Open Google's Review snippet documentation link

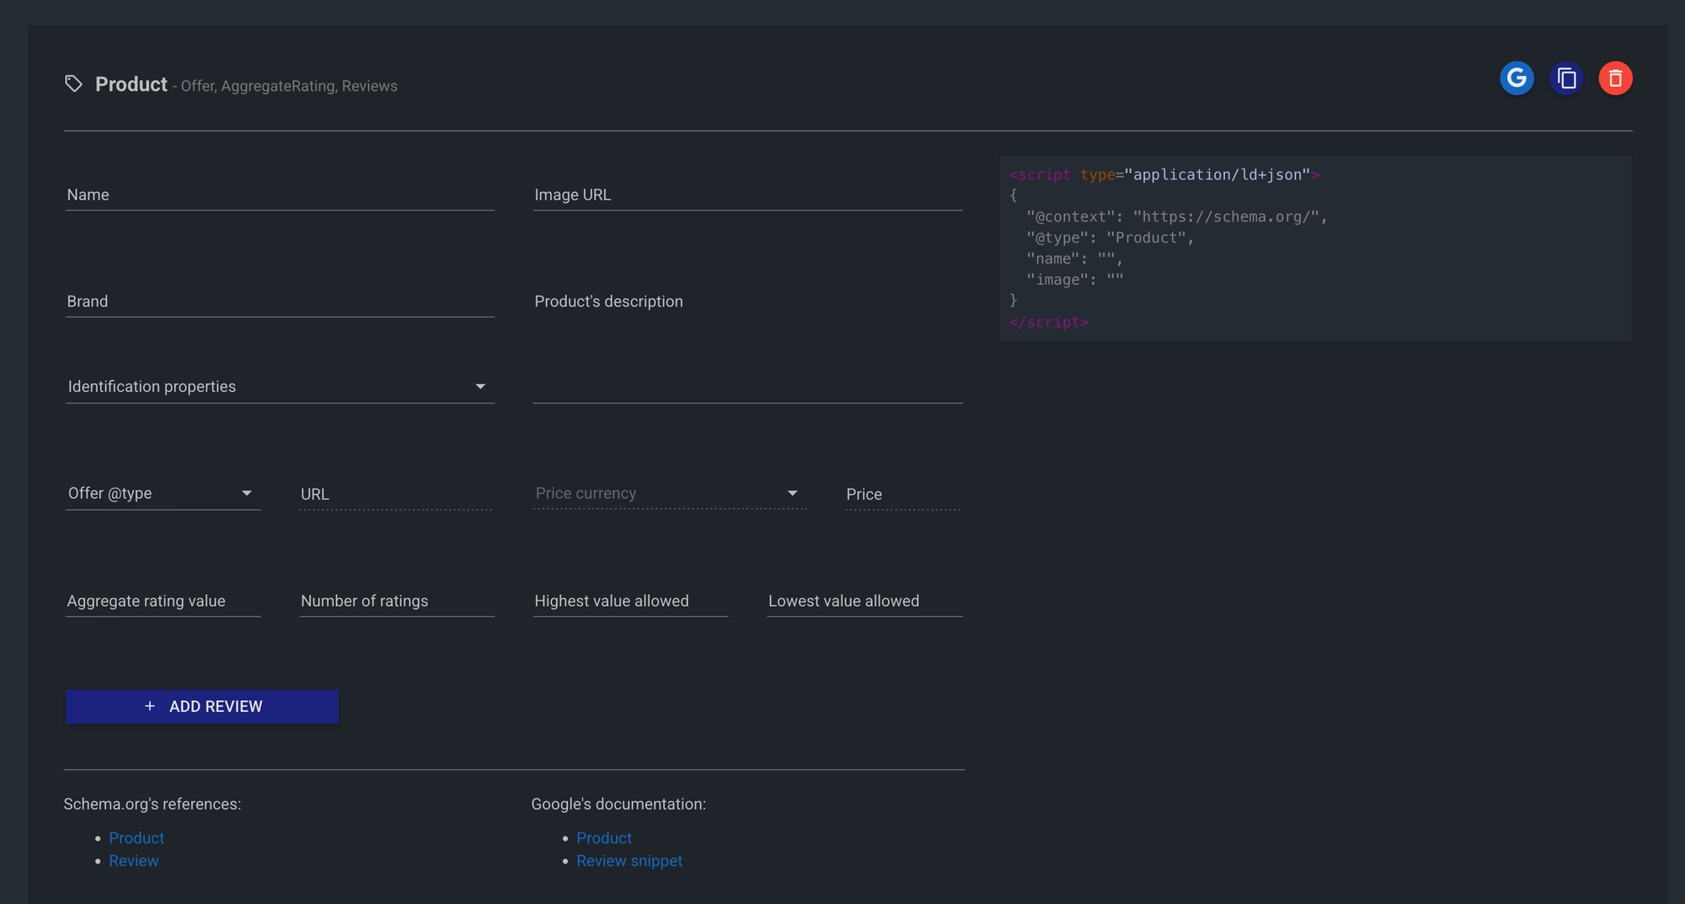pos(629,861)
